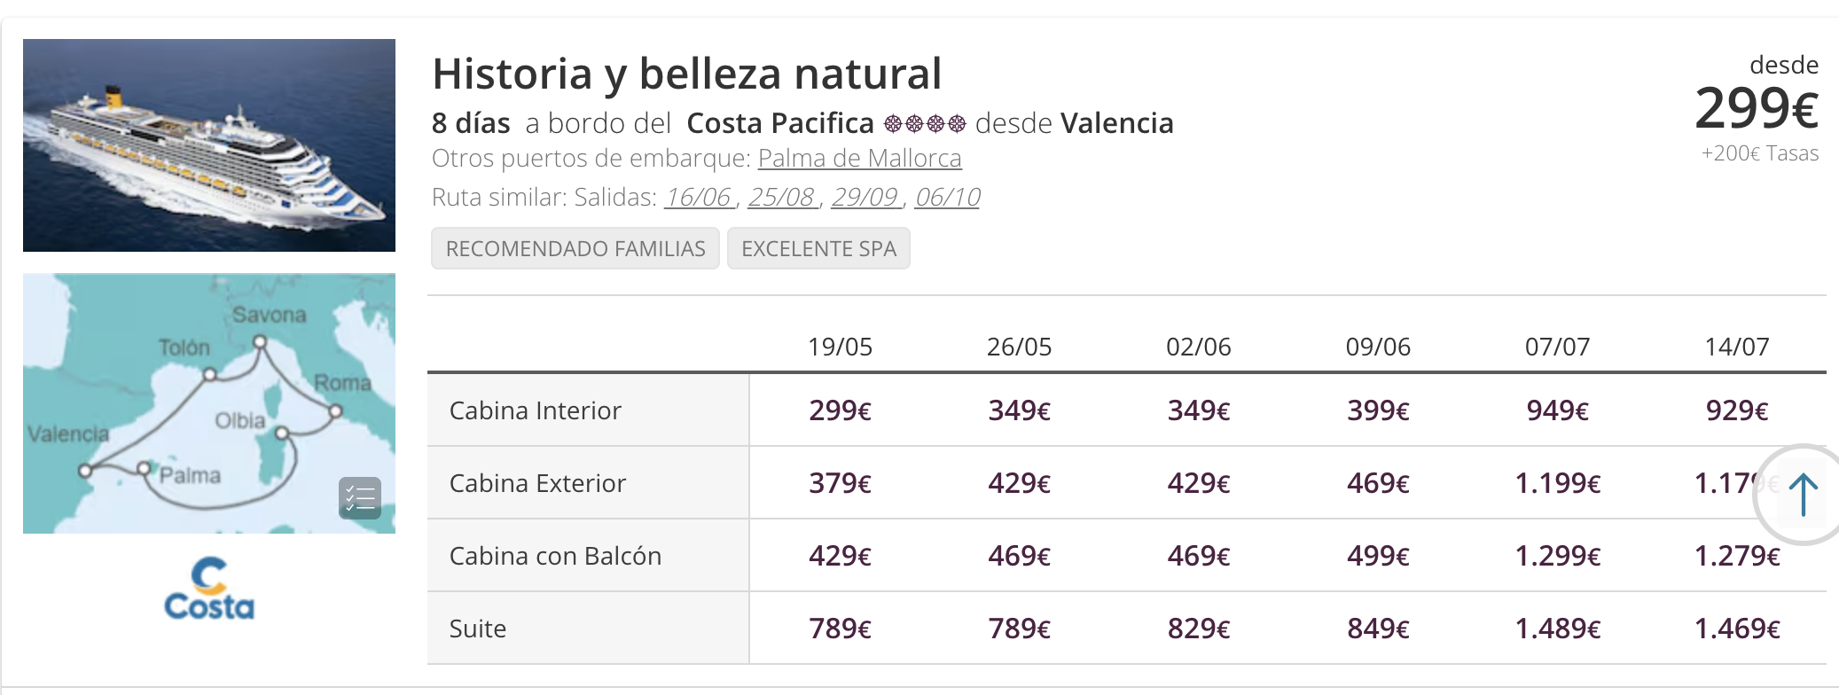Open the itinerary checklist icon on the map

[360, 498]
